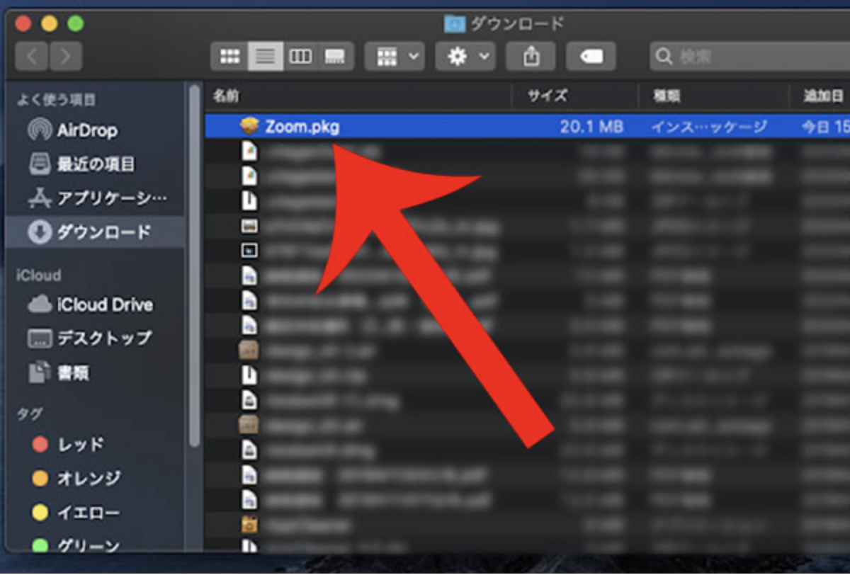Minimize the window with yellow button
Screen dimensions: 850x575
coord(49,23)
